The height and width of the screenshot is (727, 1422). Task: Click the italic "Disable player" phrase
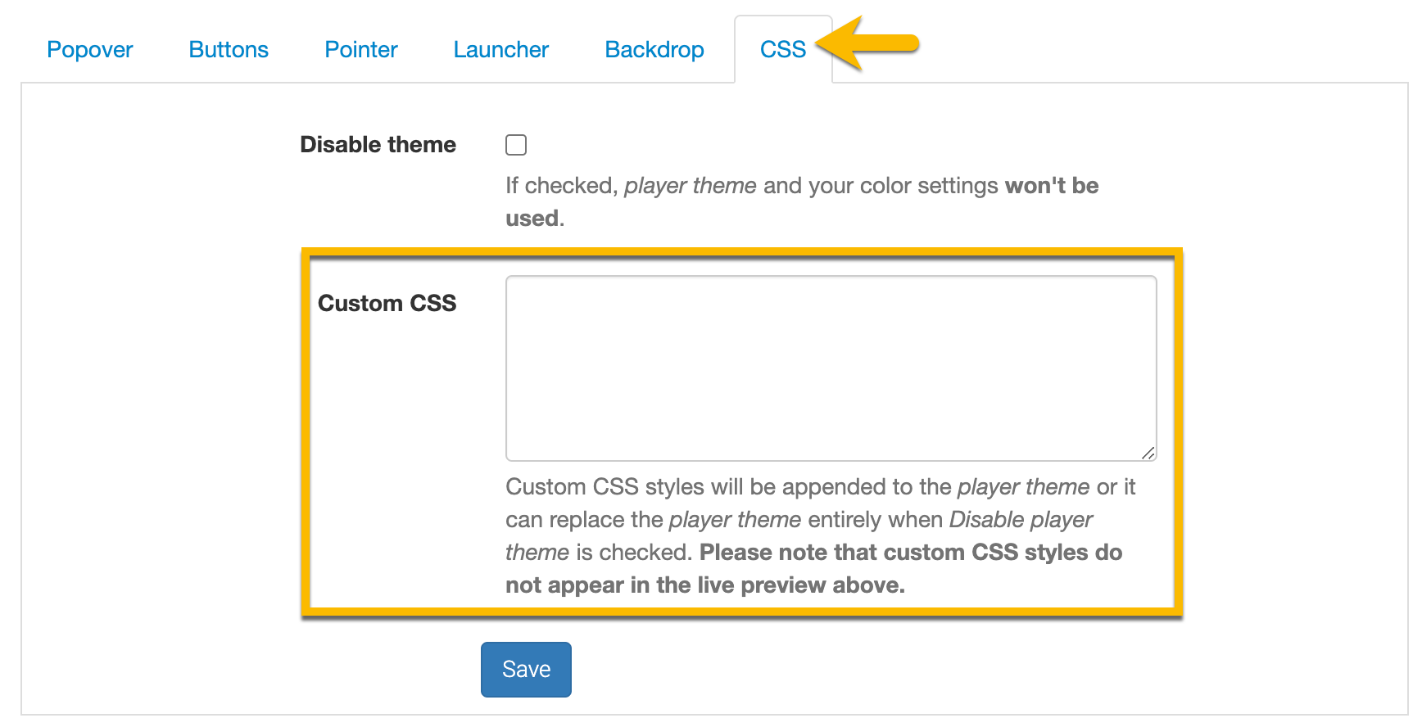coord(1021,520)
